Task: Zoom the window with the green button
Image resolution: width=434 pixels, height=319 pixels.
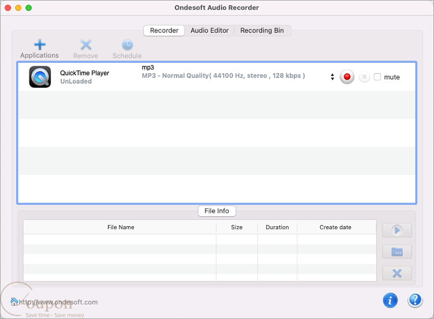Action: [28, 7]
